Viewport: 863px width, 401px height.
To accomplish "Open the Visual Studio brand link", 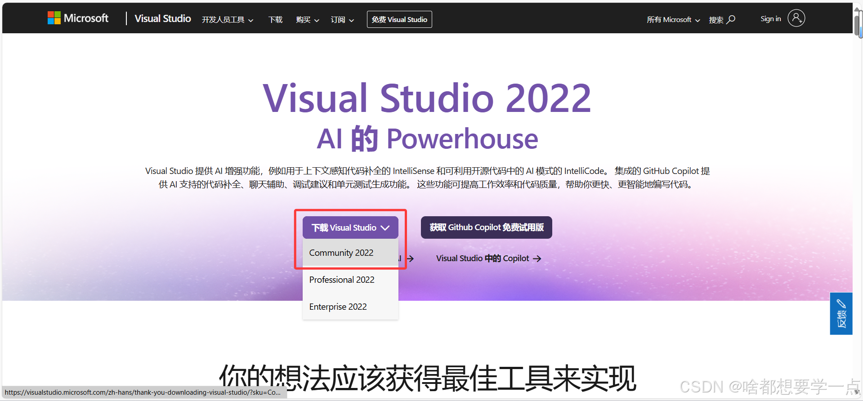I will [x=163, y=18].
